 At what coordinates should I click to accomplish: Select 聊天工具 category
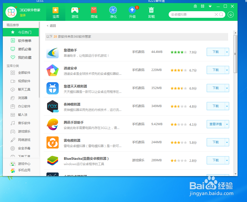pyautogui.click(x=21, y=89)
